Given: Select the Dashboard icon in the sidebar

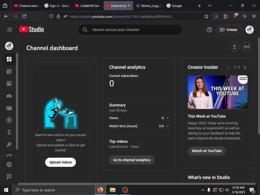Looking at the screenshot, I should [x=9, y=59].
